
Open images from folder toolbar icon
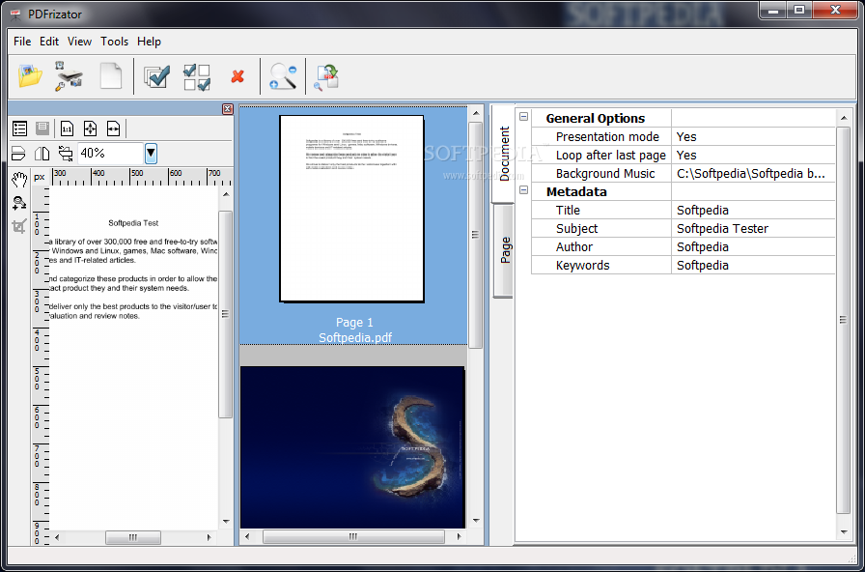30,76
